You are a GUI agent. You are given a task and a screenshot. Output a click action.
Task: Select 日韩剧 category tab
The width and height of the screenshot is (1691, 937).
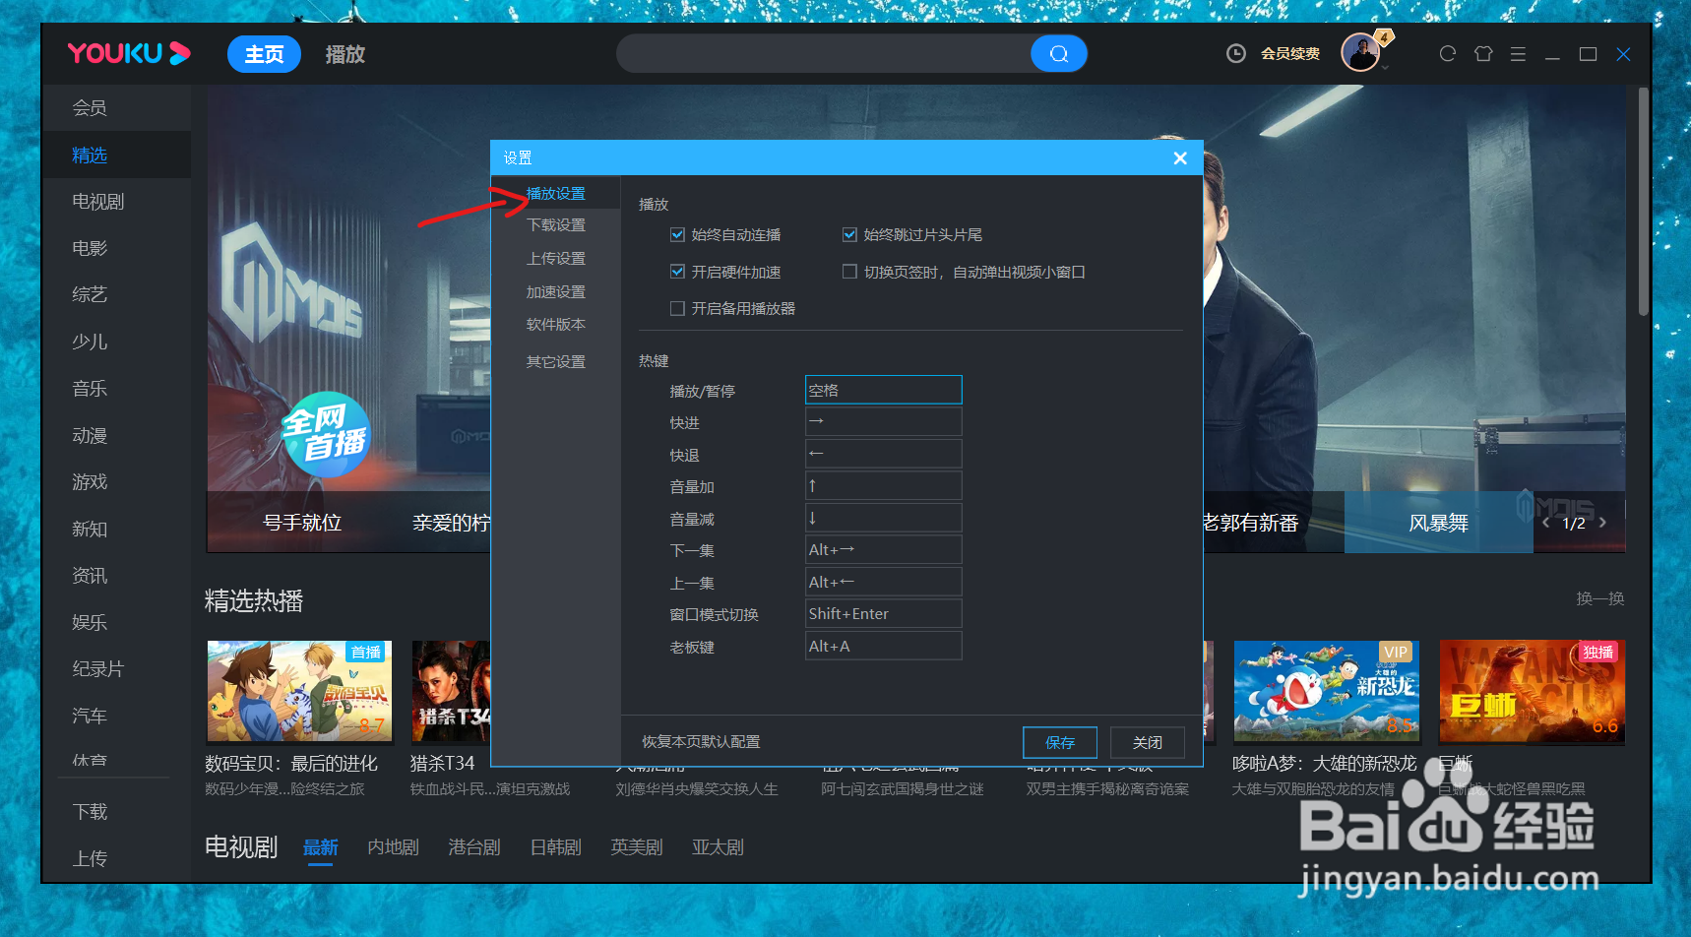point(555,847)
